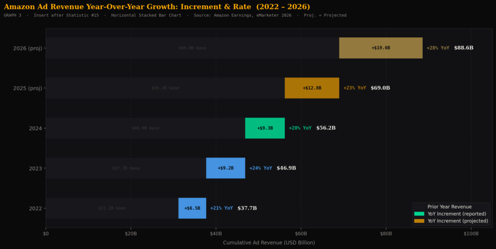
Task: Click the "+28% YoY" growth label
Action: pyautogui.click(x=438, y=48)
